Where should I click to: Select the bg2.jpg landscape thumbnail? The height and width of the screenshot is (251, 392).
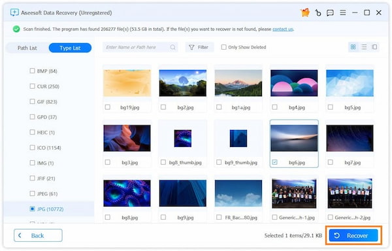(183, 83)
